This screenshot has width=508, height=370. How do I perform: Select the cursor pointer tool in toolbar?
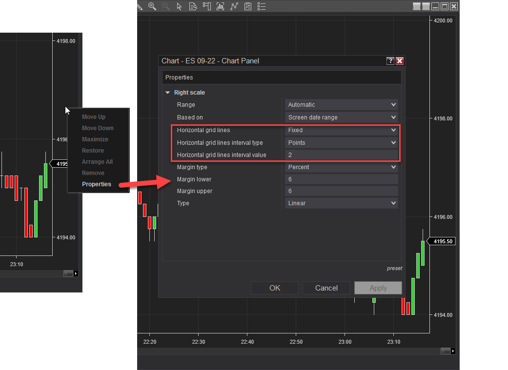point(179,6)
